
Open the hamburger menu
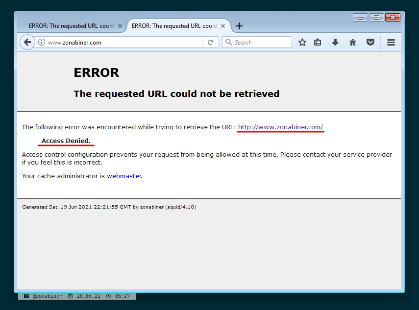pos(391,42)
